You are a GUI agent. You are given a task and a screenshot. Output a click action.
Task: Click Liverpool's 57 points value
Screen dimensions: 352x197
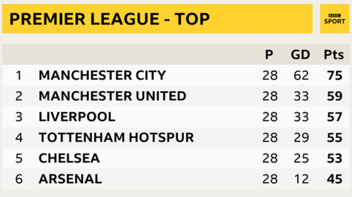335,117
